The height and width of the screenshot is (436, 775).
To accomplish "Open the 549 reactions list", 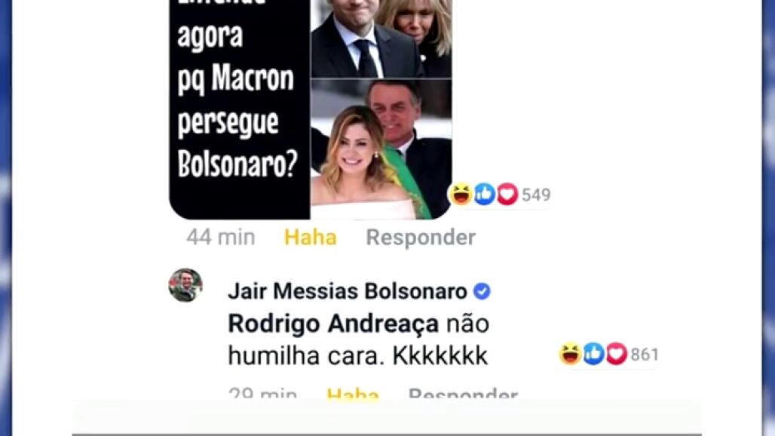I will [x=536, y=195].
